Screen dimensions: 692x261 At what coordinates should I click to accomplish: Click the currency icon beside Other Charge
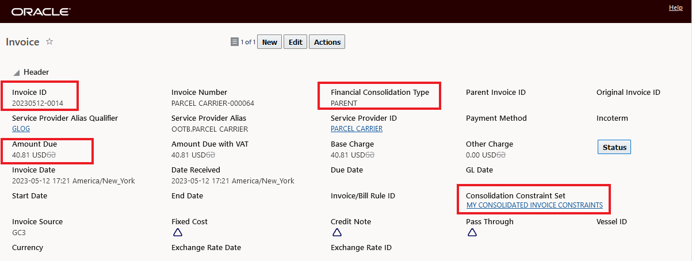coord(506,155)
